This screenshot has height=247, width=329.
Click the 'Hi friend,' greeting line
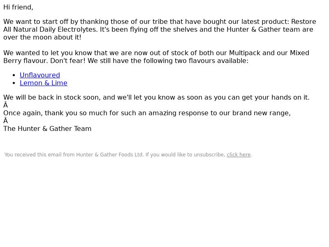tap(18, 7)
